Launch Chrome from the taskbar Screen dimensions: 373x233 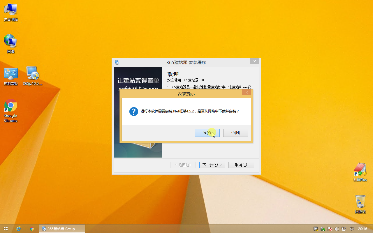tap(32, 229)
